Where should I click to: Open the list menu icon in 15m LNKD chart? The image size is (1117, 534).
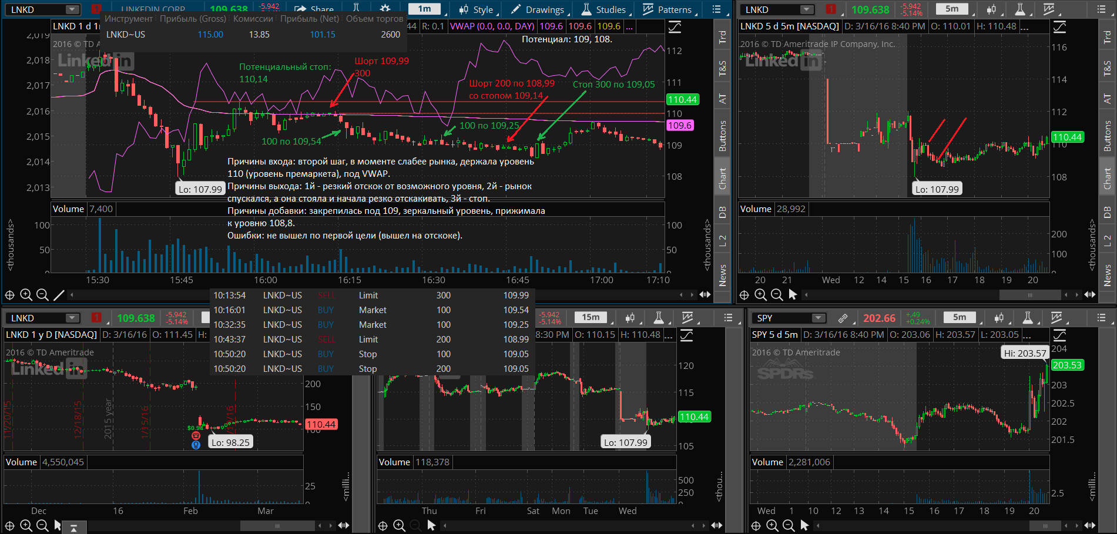(x=729, y=318)
